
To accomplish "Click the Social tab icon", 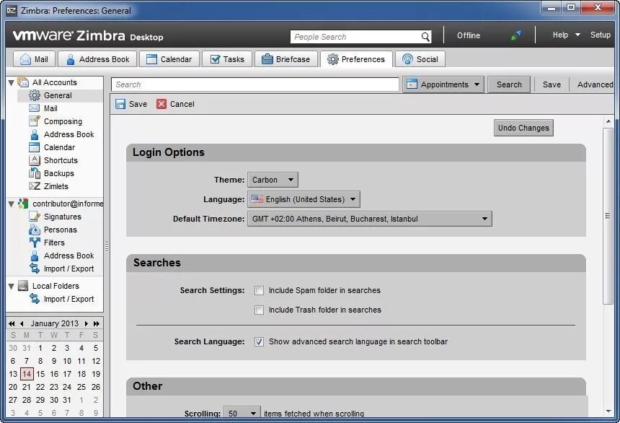I will [x=407, y=59].
